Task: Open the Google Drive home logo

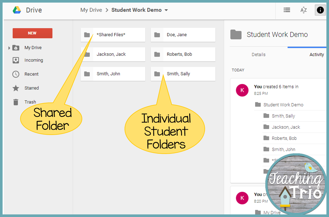Action: 27,10
